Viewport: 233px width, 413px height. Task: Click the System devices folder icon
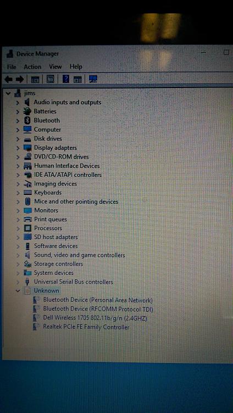27,273
